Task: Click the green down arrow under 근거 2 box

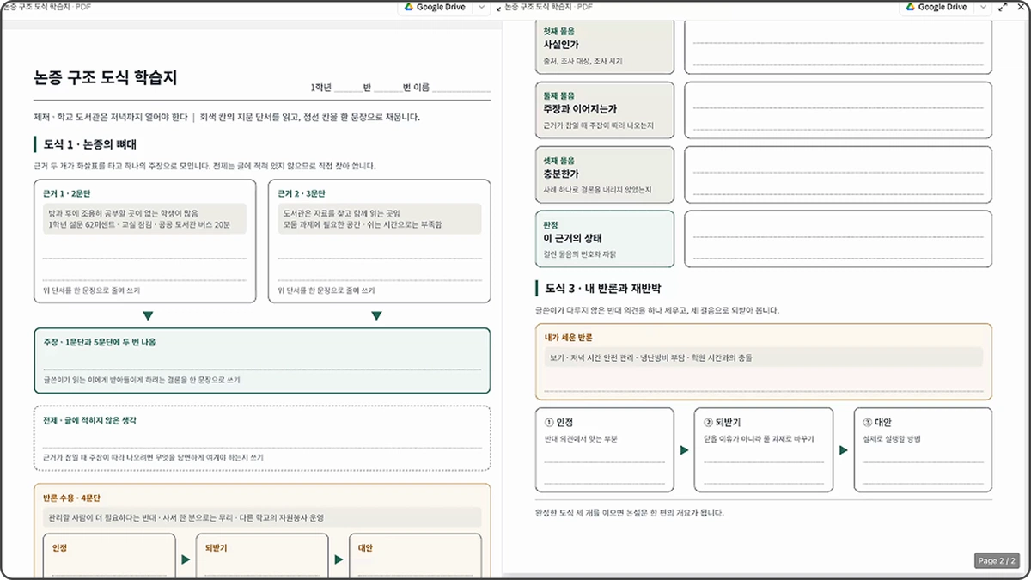Action: pyautogui.click(x=376, y=316)
